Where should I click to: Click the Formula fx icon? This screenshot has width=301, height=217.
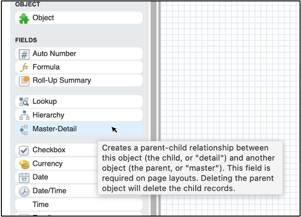(24, 67)
